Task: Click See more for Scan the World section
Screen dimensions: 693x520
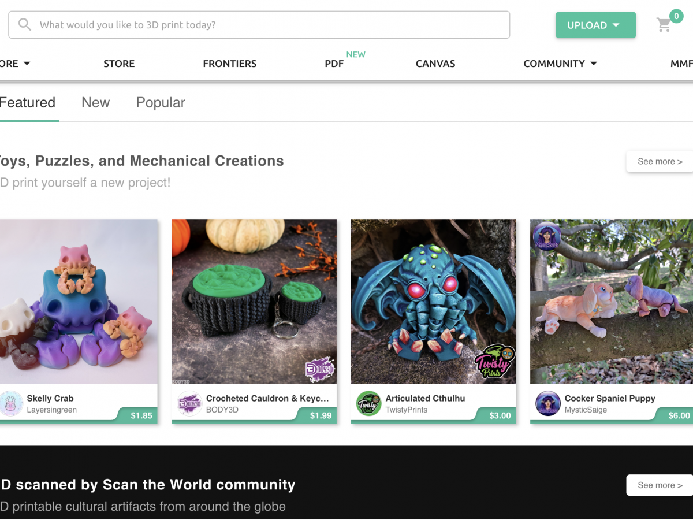Action: (659, 485)
